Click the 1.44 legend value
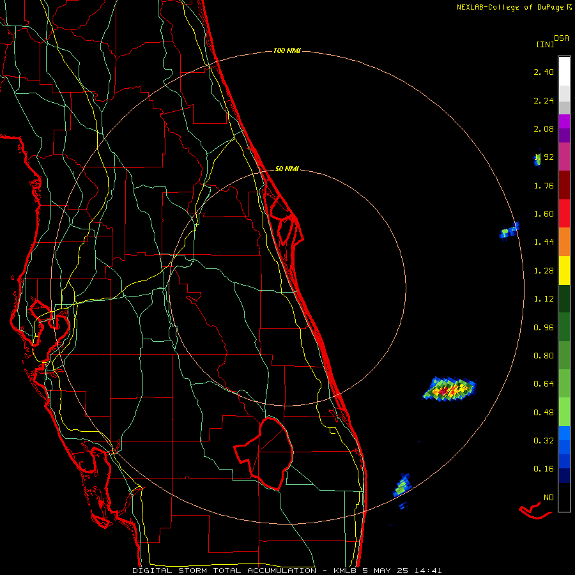 544,241
